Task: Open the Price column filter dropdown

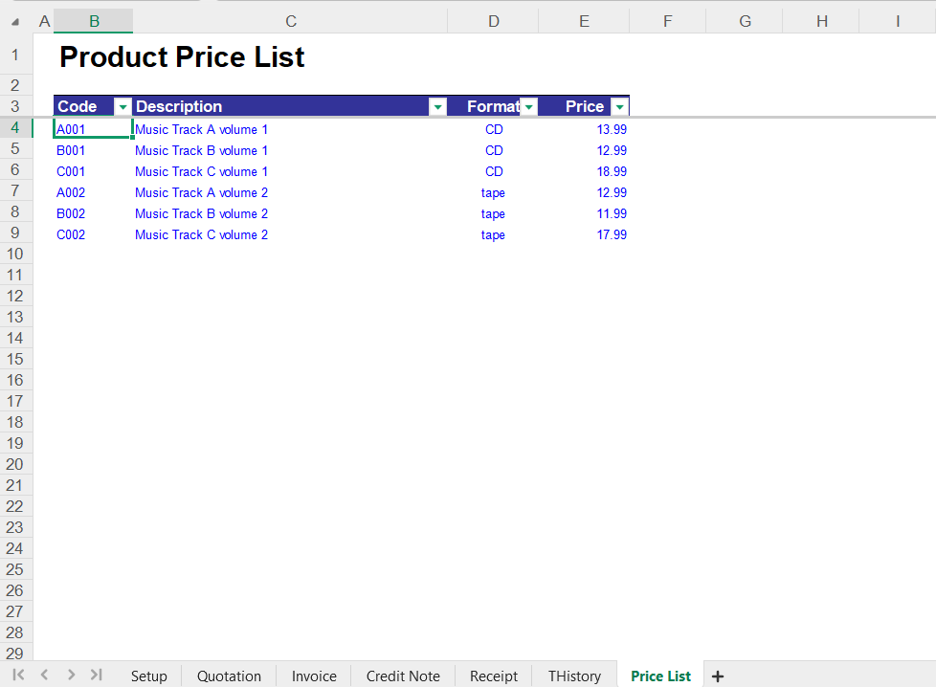Action: click(618, 106)
